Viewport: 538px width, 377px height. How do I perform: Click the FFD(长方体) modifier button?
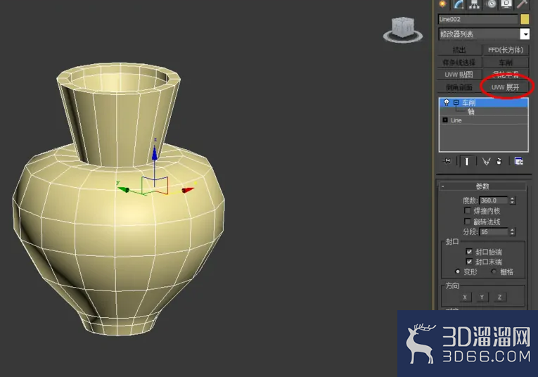coord(506,50)
